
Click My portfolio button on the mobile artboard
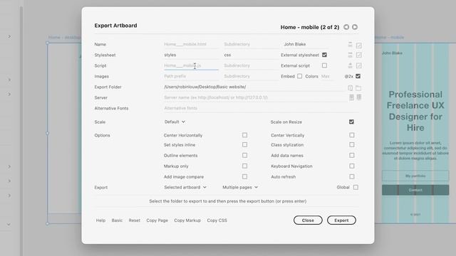pos(415,176)
